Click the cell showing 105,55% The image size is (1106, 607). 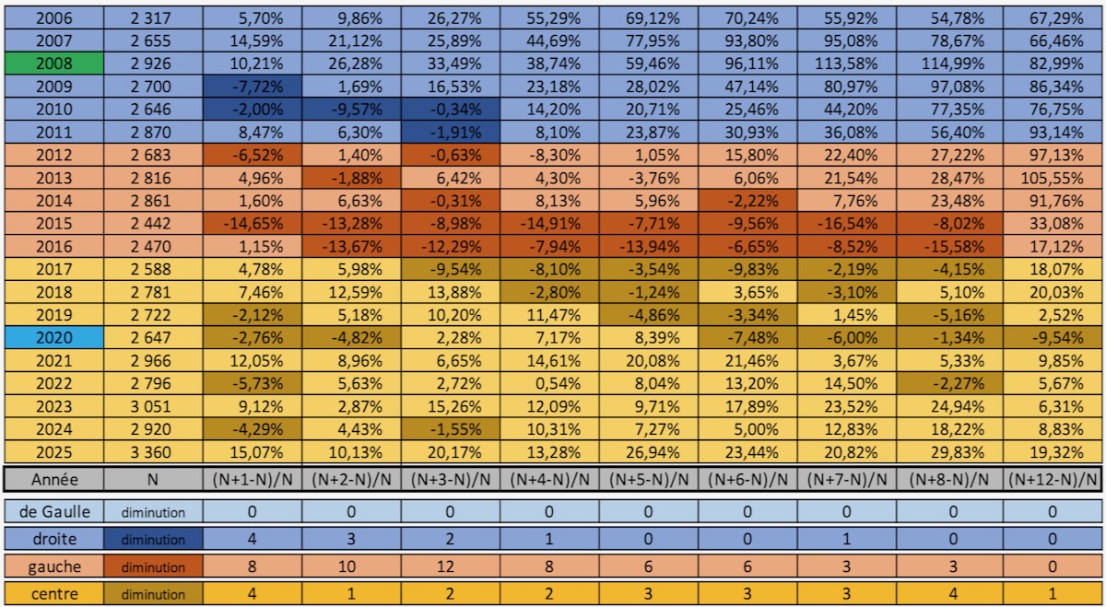click(x=1053, y=178)
